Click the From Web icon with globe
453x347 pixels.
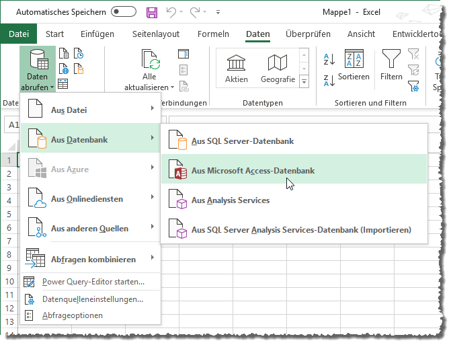pyautogui.click(x=64, y=69)
